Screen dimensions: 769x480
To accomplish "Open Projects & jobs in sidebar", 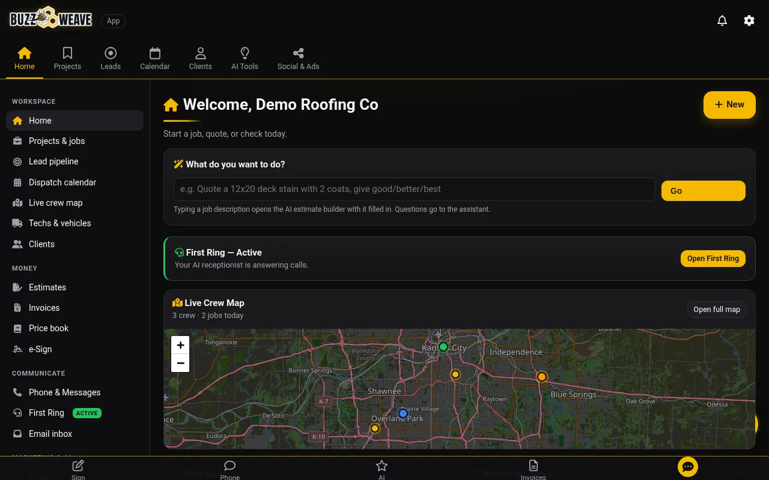I will [x=74, y=141].
